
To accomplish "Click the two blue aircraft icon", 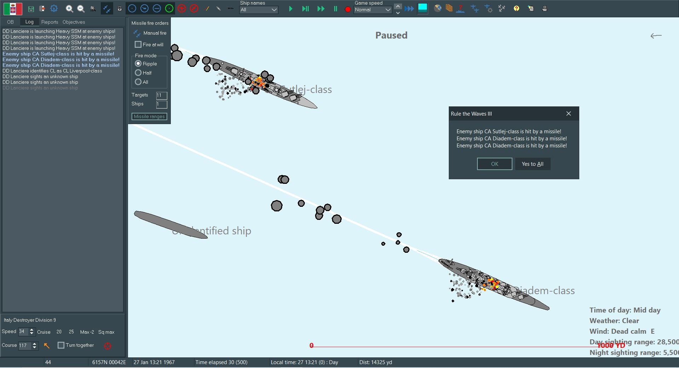I will point(475,8).
